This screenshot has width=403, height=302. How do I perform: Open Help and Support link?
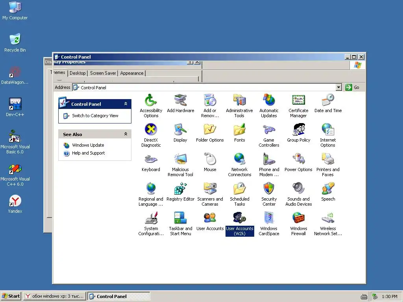pyautogui.click(x=89, y=153)
